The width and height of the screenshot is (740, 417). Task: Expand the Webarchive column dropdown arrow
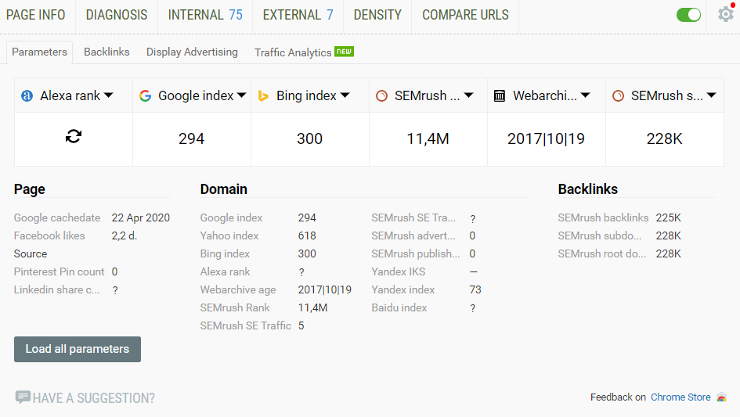pos(586,95)
